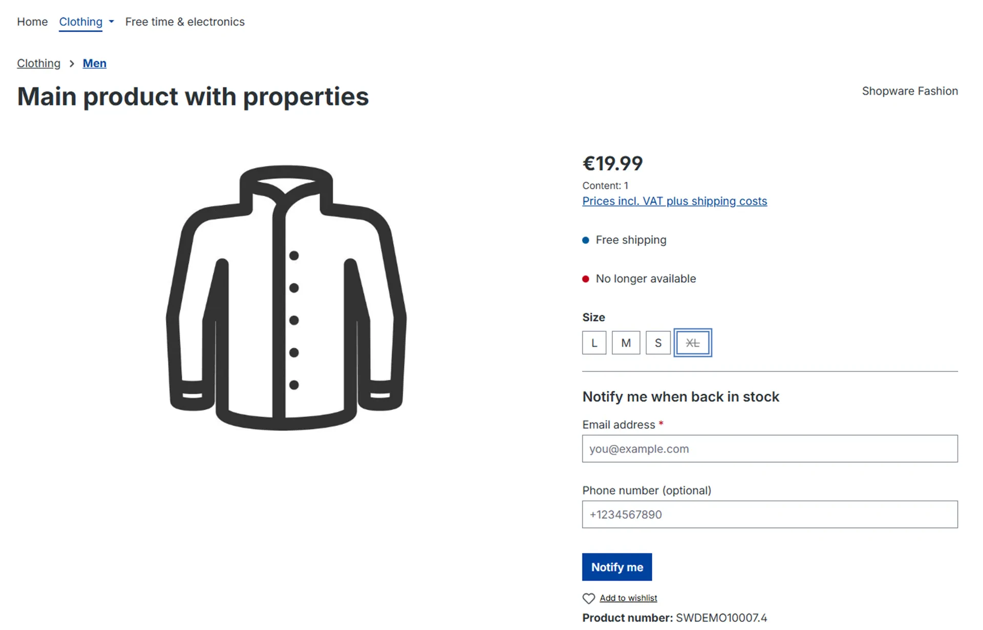Open Free time & electronics category
Viewport: 983px width, 630px height.
point(185,22)
